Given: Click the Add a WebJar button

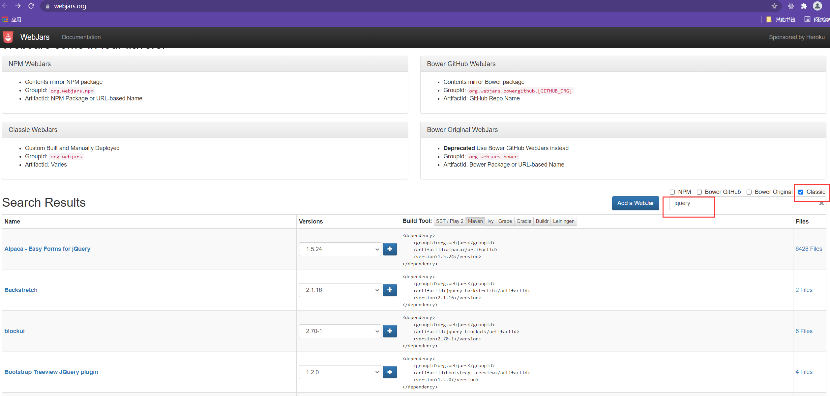Looking at the screenshot, I should point(636,203).
